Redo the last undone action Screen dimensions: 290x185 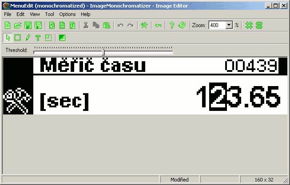(x=131, y=25)
